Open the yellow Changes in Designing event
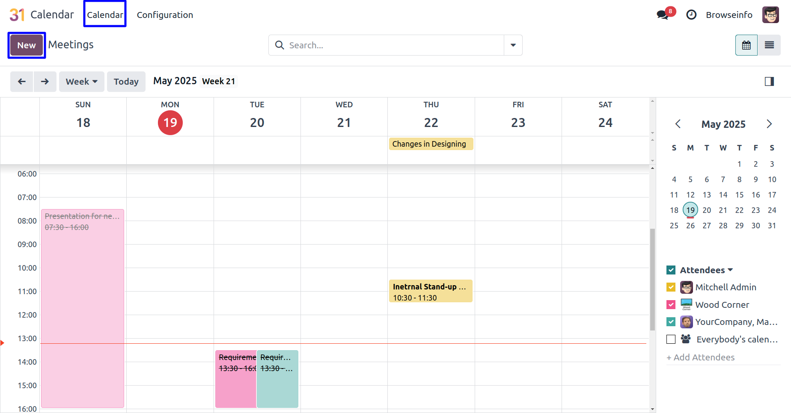Viewport: 791px width, 413px height. [x=431, y=144]
